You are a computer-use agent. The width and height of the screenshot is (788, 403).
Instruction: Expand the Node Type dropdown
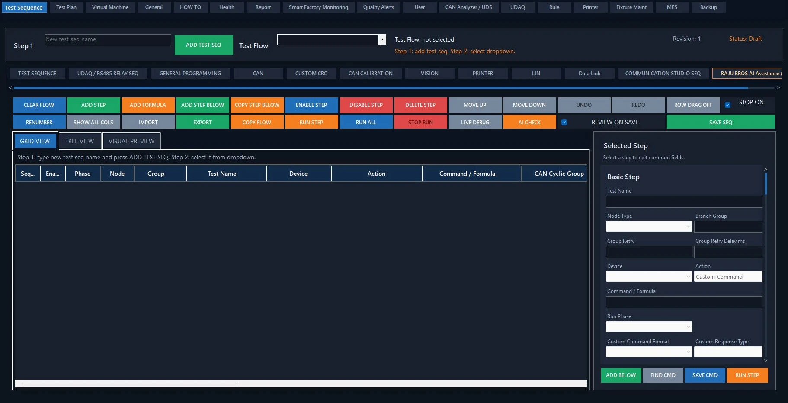click(x=649, y=226)
